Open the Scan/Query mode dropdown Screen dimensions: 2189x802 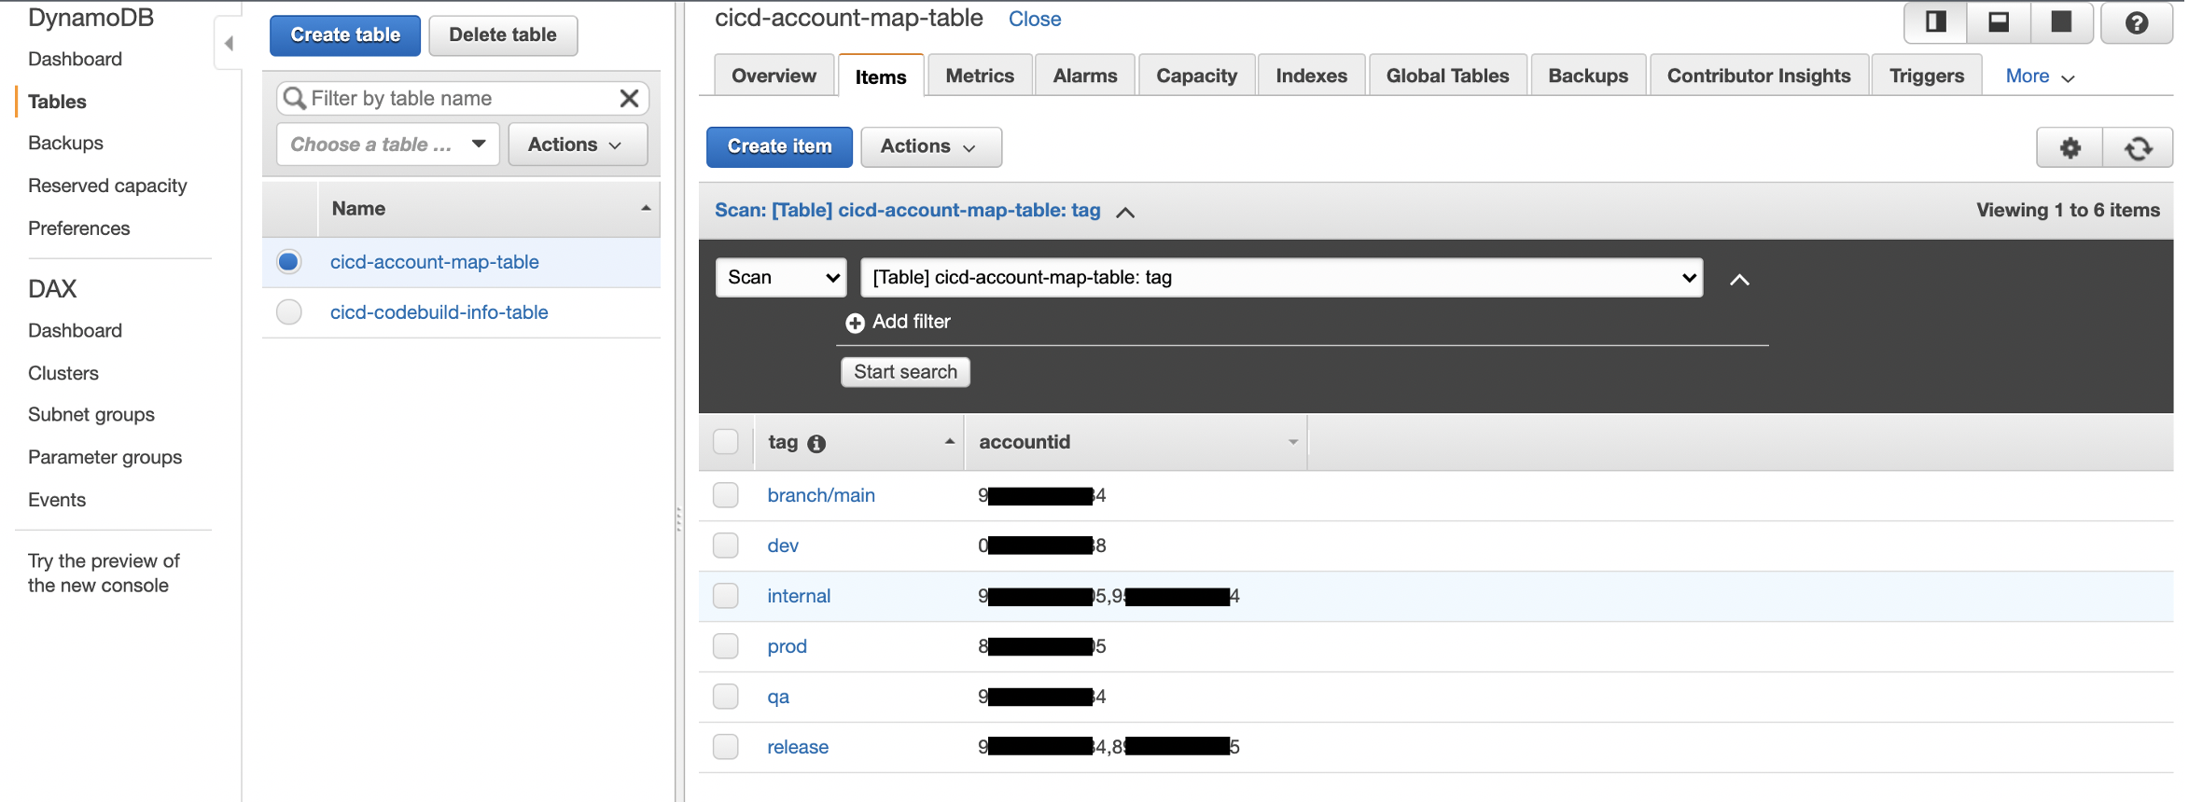click(x=781, y=278)
